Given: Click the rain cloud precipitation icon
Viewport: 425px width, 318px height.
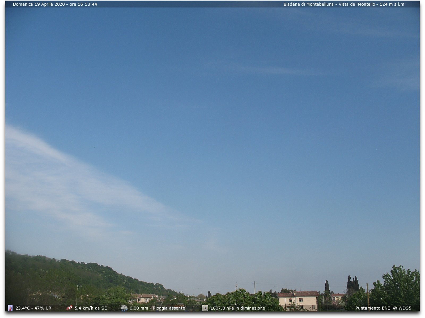Looking at the screenshot, I should click(124, 308).
